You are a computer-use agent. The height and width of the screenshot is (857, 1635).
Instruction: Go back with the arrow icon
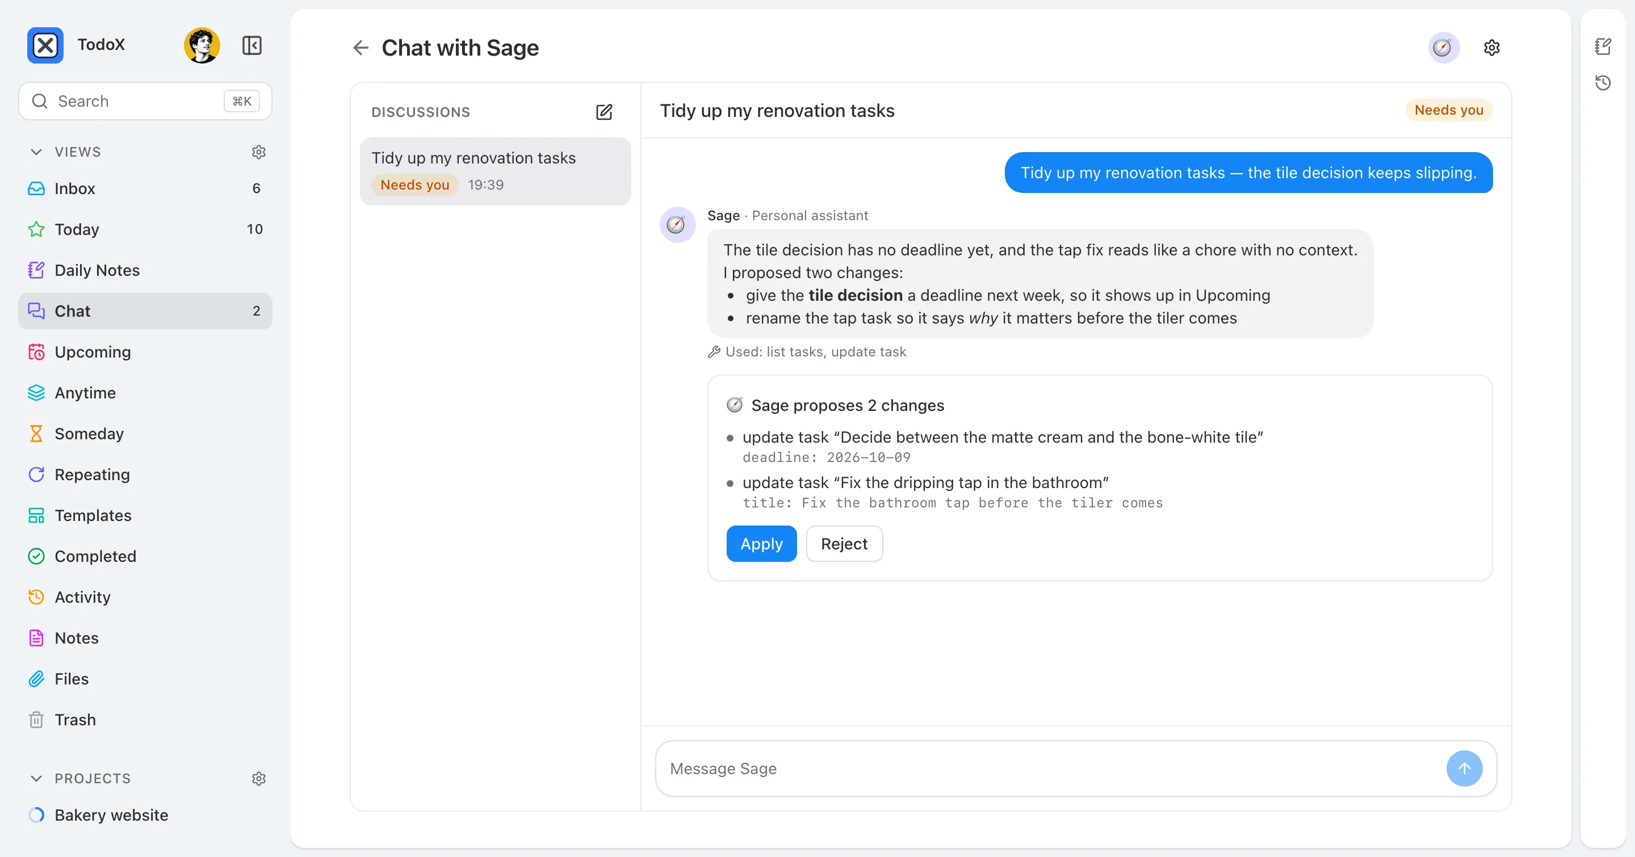(x=360, y=48)
